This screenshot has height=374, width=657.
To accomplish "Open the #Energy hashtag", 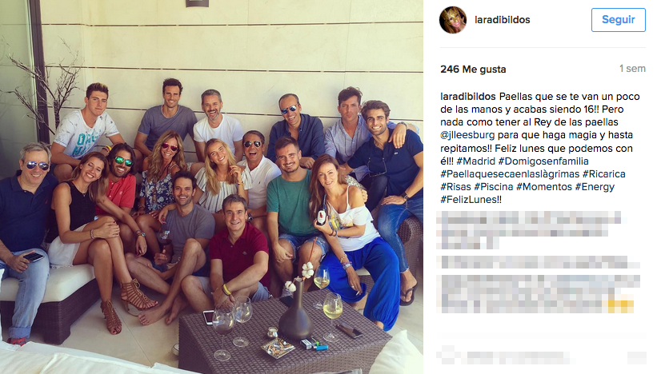I will point(595,187).
